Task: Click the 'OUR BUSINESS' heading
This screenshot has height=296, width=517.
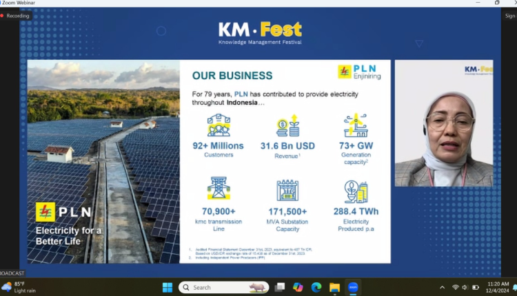Action: pos(232,76)
